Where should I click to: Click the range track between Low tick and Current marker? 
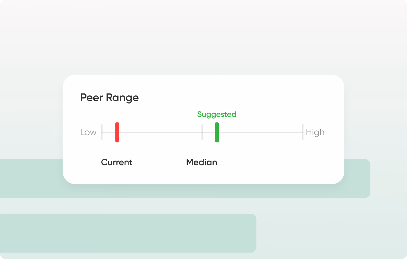(109, 132)
